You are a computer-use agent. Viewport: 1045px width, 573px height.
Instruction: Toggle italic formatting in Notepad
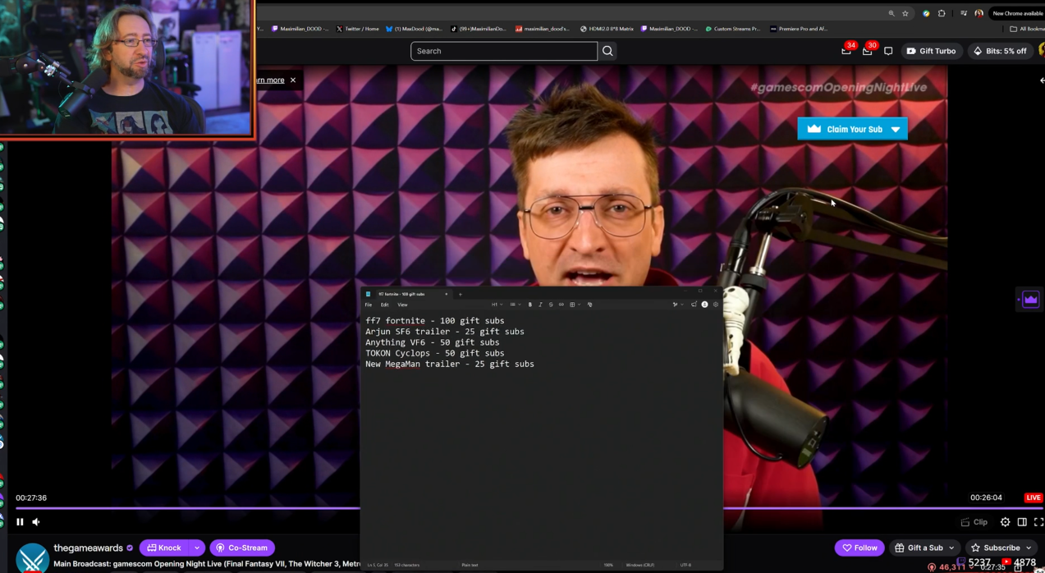click(x=540, y=305)
